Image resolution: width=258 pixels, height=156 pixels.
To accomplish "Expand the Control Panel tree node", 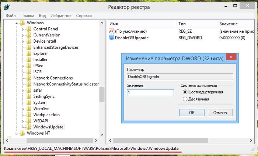I will [23, 29].
